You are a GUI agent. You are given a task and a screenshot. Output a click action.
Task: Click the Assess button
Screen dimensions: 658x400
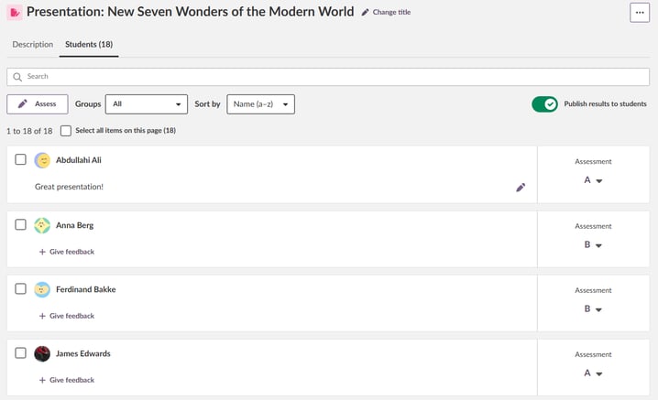point(38,104)
